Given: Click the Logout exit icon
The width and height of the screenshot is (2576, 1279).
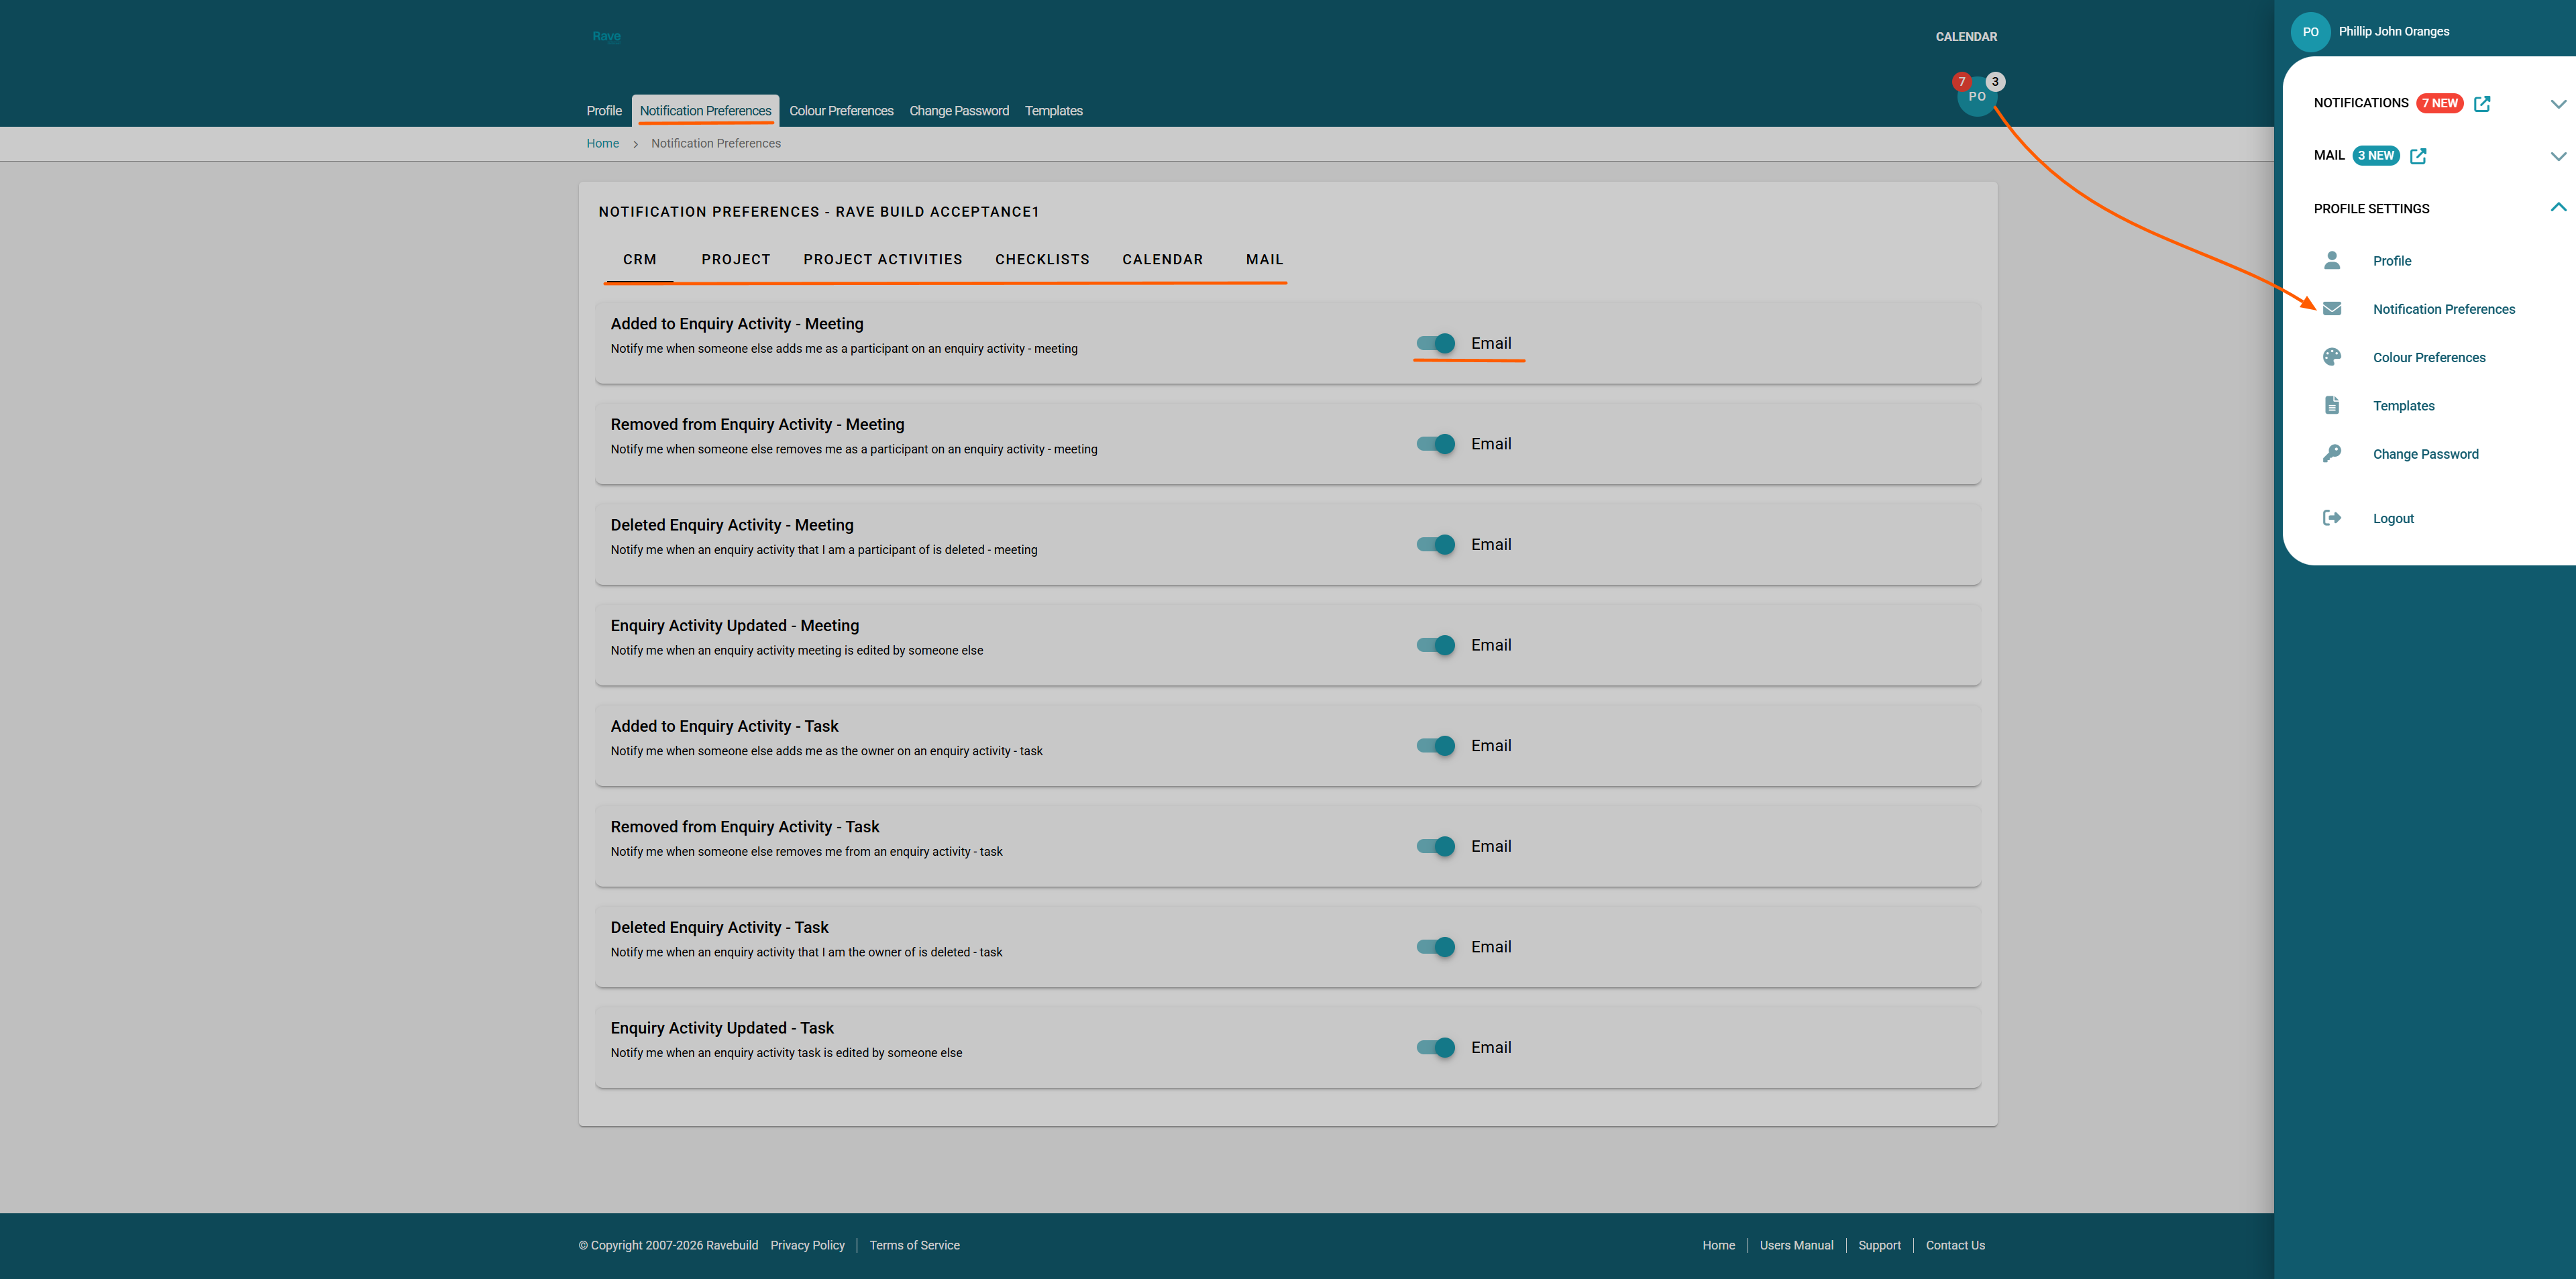Looking at the screenshot, I should [x=2331, y=518].
